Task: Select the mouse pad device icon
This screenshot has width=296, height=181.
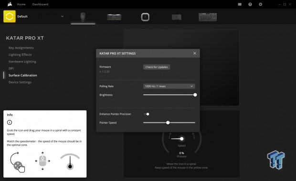Action: pos(177,17)
